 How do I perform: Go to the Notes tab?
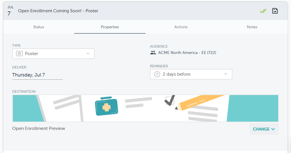tap(252, 27)
